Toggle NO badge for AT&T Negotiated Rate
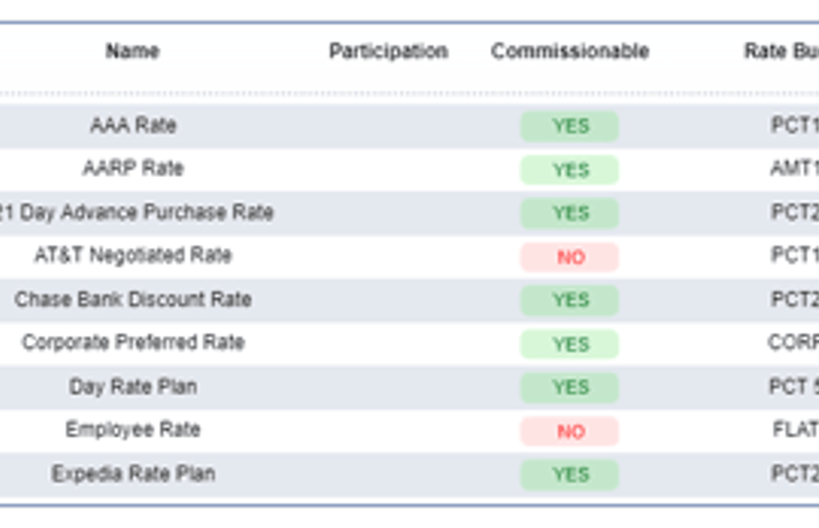Screen dimensions: 819x528 [570, 257]
